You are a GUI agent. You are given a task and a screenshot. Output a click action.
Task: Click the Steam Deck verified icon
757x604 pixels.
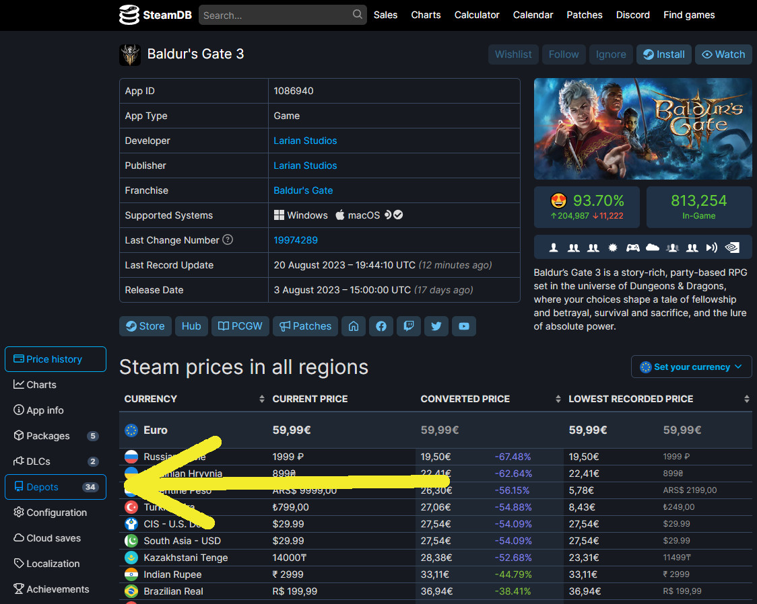click(x=393, y=215)
